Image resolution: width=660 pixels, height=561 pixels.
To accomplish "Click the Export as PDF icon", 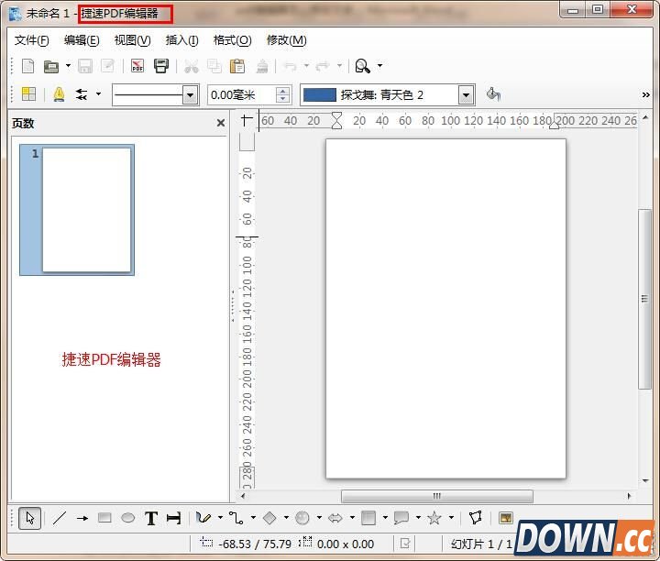I will tap(137, 66).
